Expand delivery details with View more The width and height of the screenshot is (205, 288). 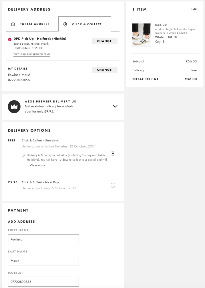[x=36, y=165]
